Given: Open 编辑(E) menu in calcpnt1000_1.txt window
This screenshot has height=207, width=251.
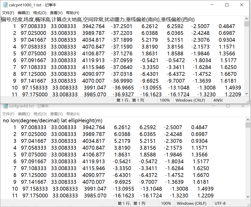Looking at the screenshot, I should 24,13.
